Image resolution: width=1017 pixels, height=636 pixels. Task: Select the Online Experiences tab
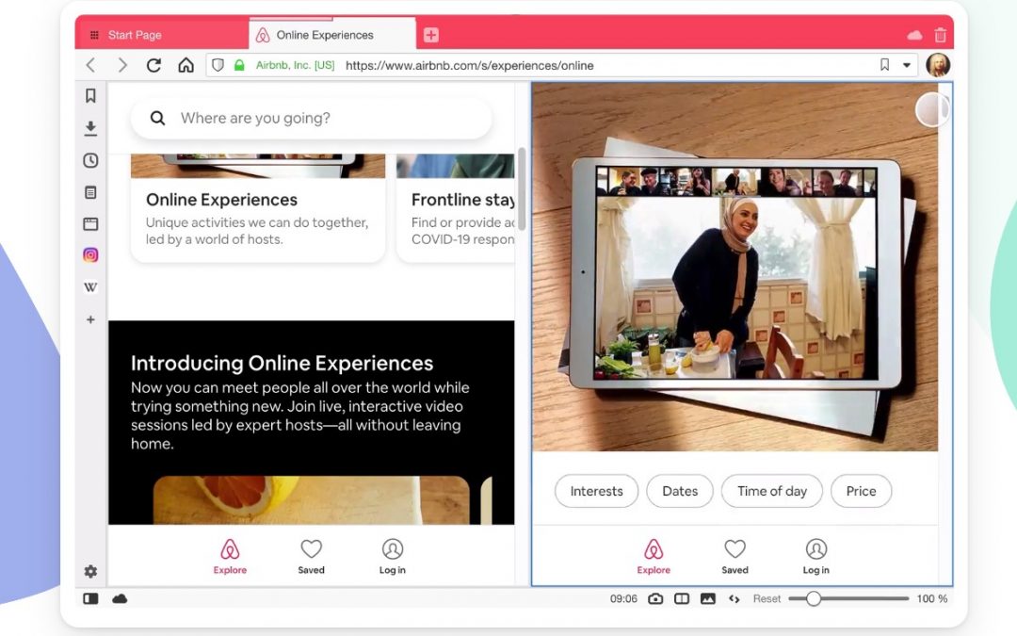(x=332, y=35)
